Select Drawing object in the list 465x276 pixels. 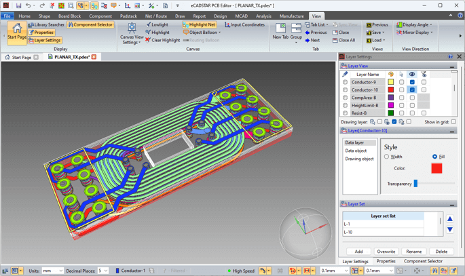click(x=359, y=159)
